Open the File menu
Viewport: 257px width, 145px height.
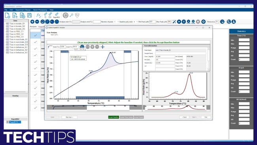pyautogui.click(x=6, y=10)
